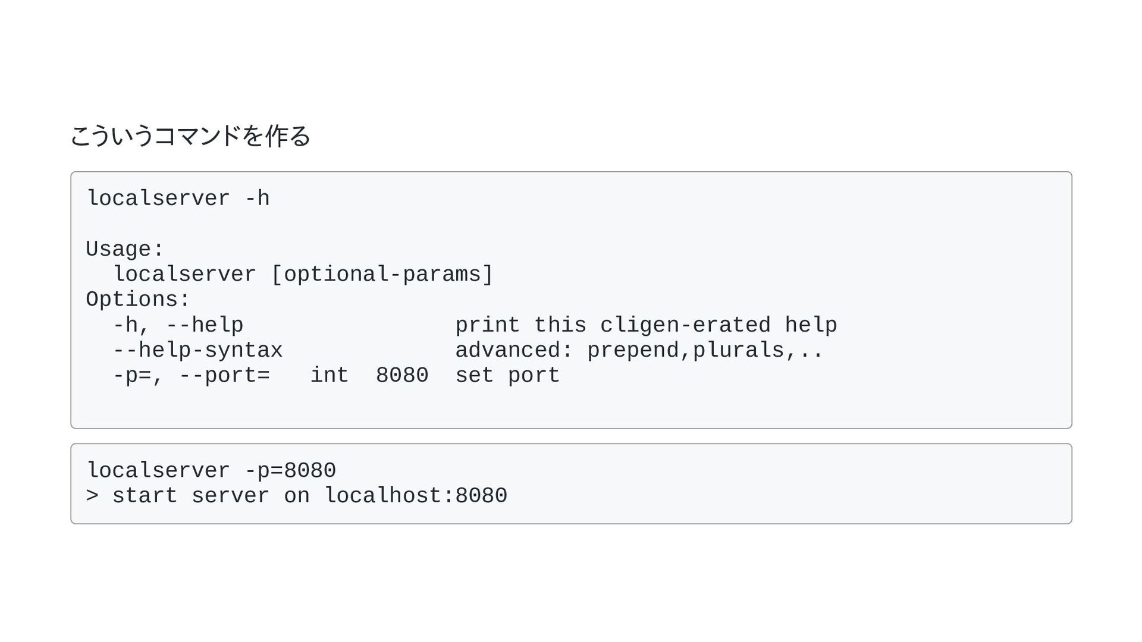Click default value '8080' in options
Viewport: 1142px width, 642px height.
pos(402,376)
